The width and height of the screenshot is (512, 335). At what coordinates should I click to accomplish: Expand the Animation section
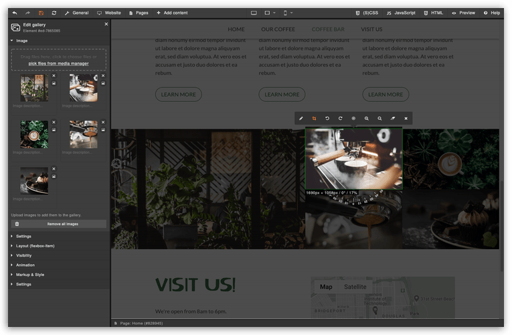click(59, 265)
